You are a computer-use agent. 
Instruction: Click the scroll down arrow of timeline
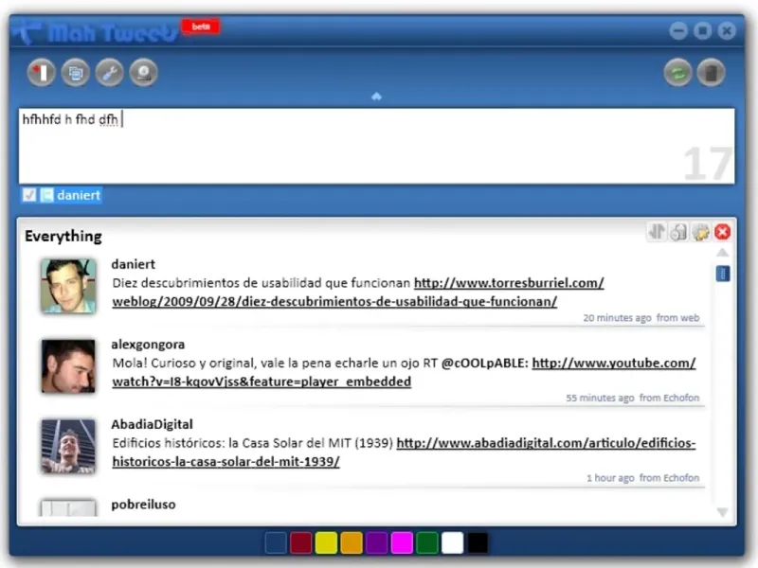[x=722, y=512]
